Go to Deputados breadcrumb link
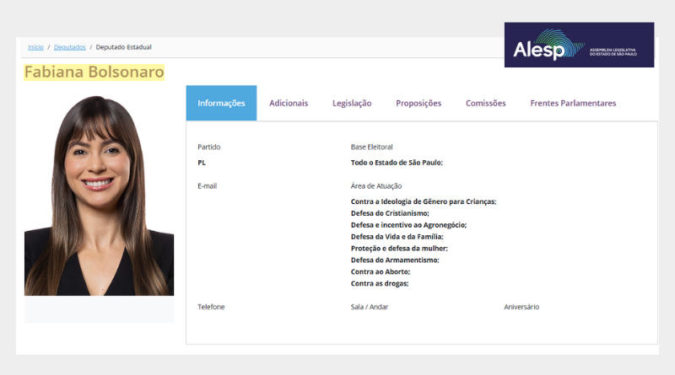675x375 pixels. [x=70, y=47]
